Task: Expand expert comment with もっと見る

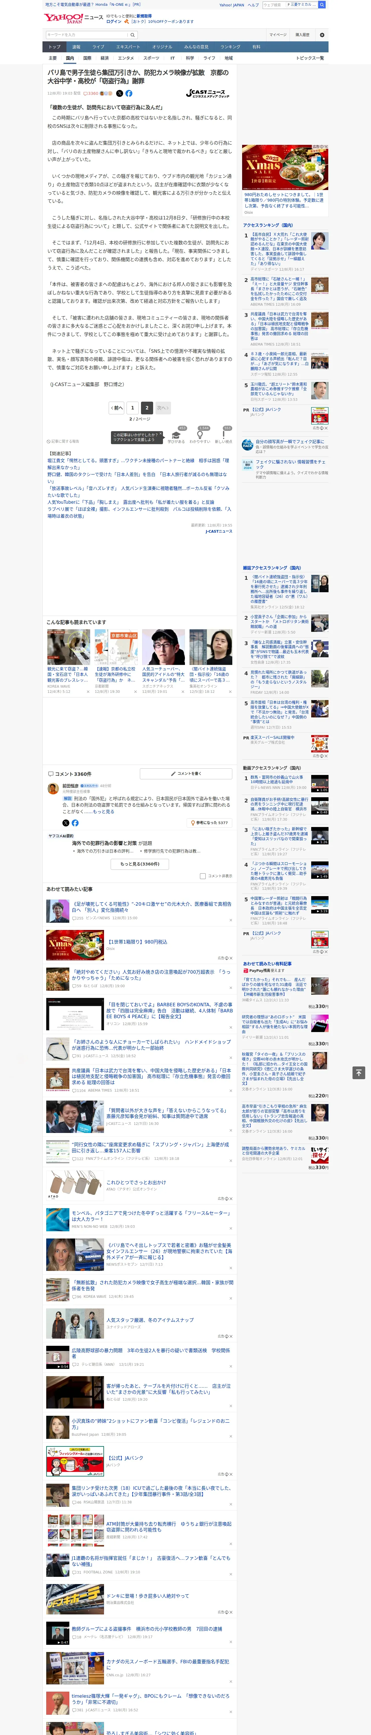Action: point(104,812)
